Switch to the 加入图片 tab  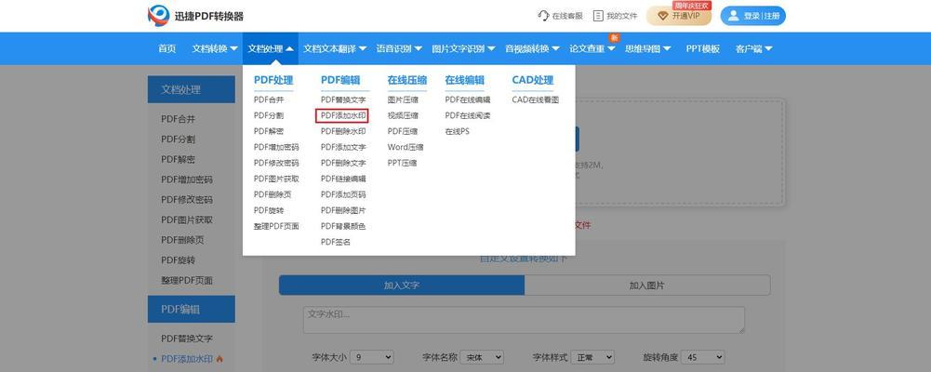click(647, 286)
